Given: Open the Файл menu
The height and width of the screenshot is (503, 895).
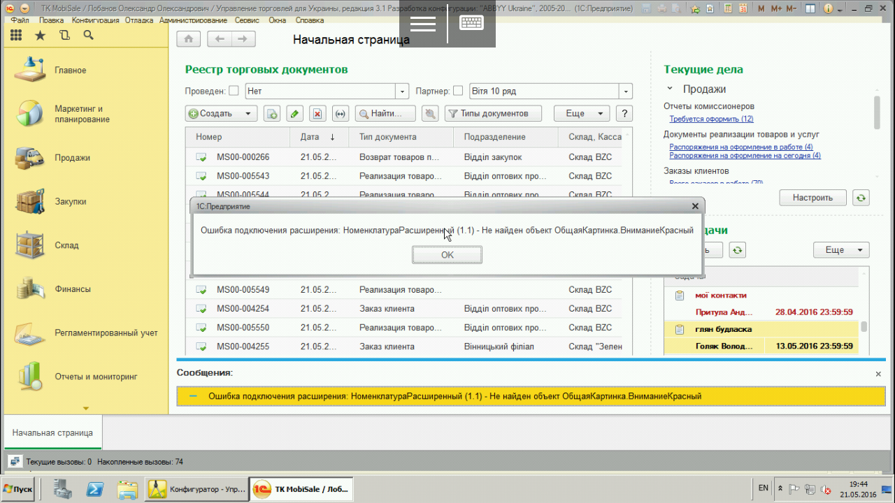Looking at the screenshot, I should point(20,20).
